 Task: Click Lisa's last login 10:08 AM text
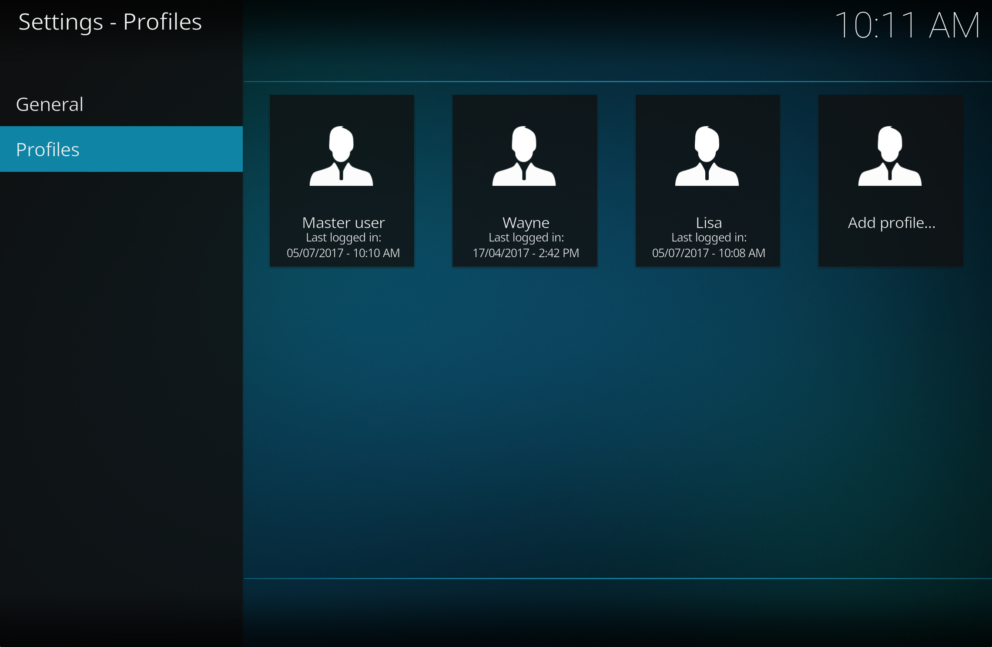coord(709,253)
